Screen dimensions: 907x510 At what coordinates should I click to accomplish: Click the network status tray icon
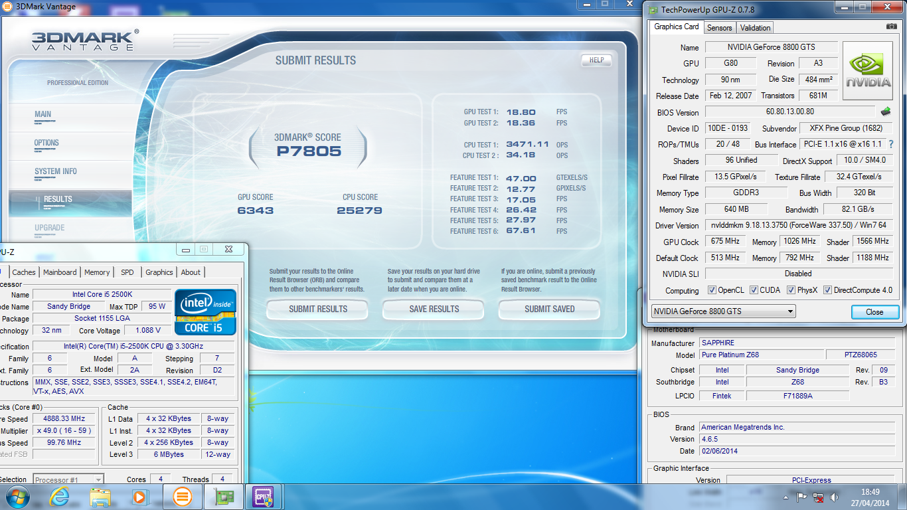819,497
